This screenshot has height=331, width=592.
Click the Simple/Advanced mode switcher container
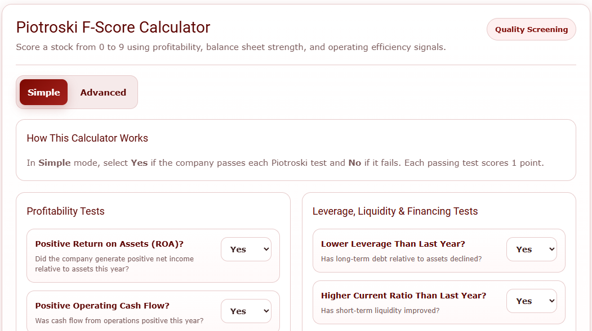coord(77,92)
